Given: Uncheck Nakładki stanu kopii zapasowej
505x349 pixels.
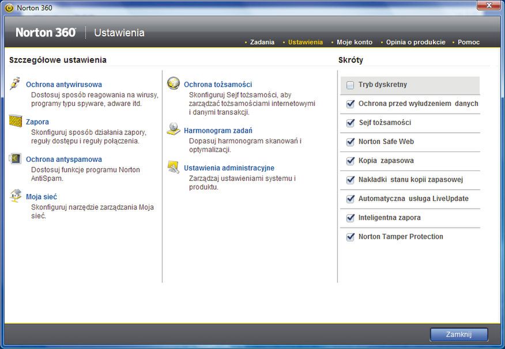Looking at the screenshot, I should point(351,180).
